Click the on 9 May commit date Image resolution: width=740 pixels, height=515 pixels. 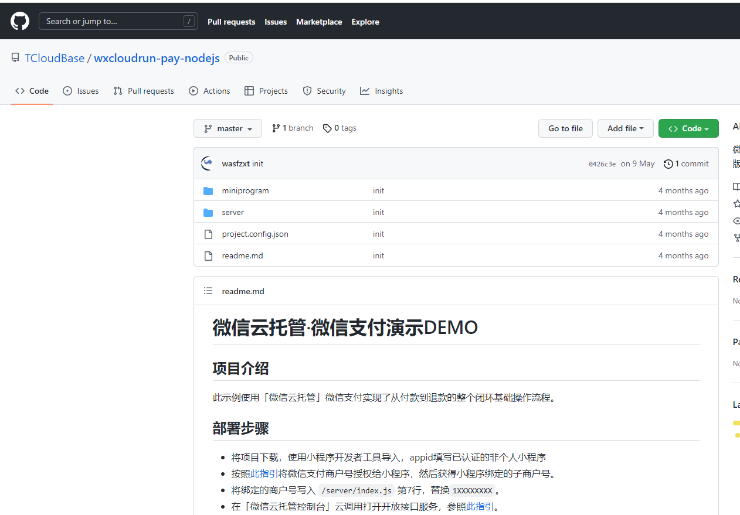point(638,163)
